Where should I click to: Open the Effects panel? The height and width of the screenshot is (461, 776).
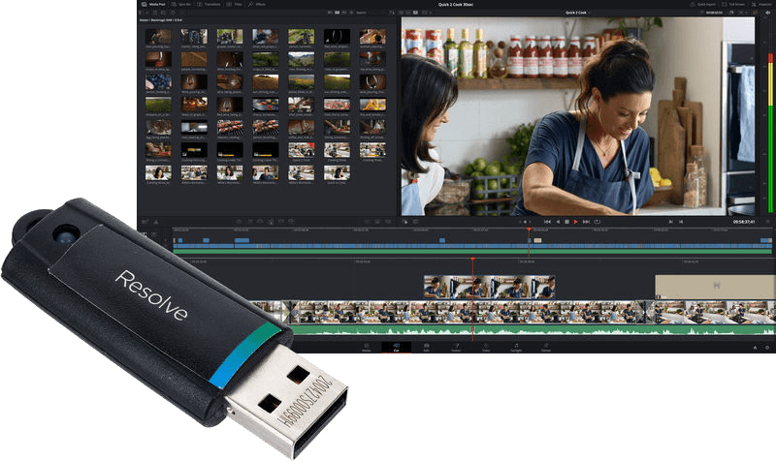(x=257, y=4)
